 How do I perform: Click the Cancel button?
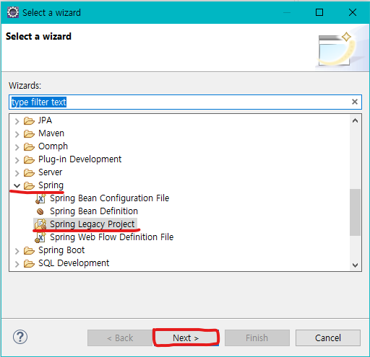[328, 338]
